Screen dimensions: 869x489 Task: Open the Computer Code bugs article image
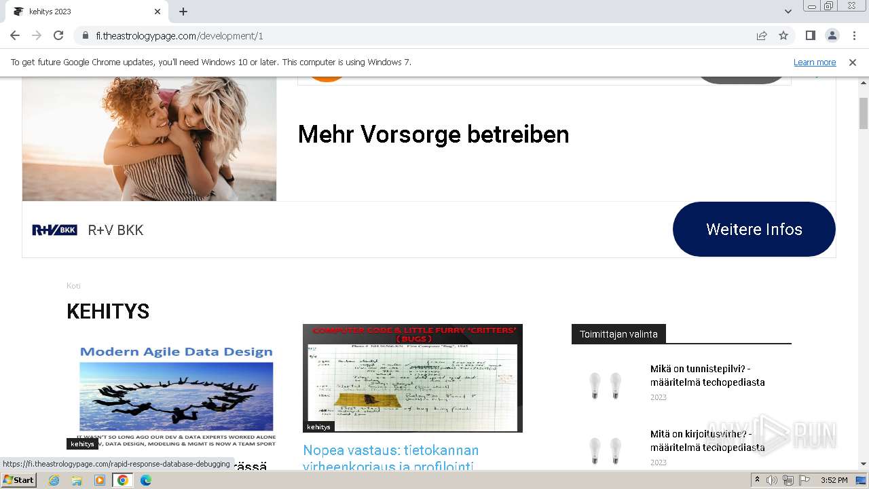click(x=413, y=378)
